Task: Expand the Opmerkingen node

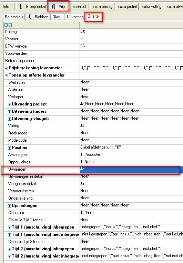Action: pyautogui.click(x=10, y=206)
